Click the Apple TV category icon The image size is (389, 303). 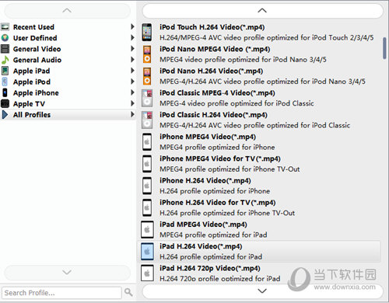click(x=5, y=103)
